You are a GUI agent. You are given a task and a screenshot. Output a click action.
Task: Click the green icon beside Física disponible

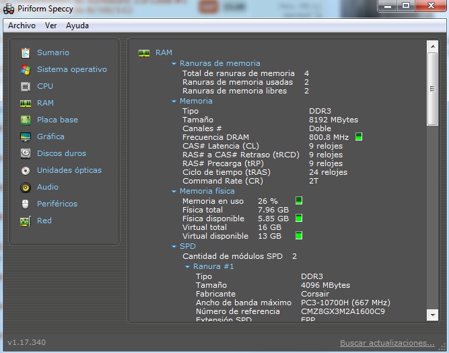(x=299, y=218)
